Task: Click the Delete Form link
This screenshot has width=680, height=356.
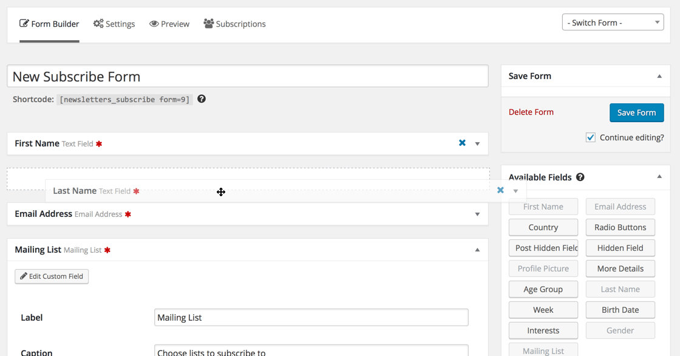Action: 531,112
